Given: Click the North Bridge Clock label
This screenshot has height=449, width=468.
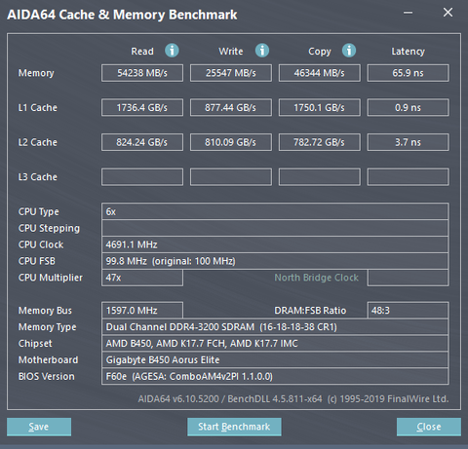Looking at the screenshot, I should coord(316,278).
